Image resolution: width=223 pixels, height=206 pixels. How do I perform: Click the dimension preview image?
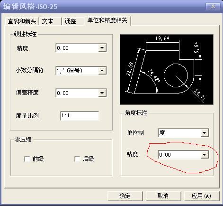point(167,69)
